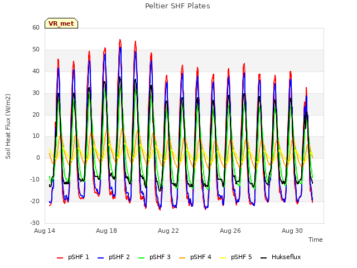Click the 30 y-axis tick label
The image size is (357, 268).
click(x=36, y=93)
